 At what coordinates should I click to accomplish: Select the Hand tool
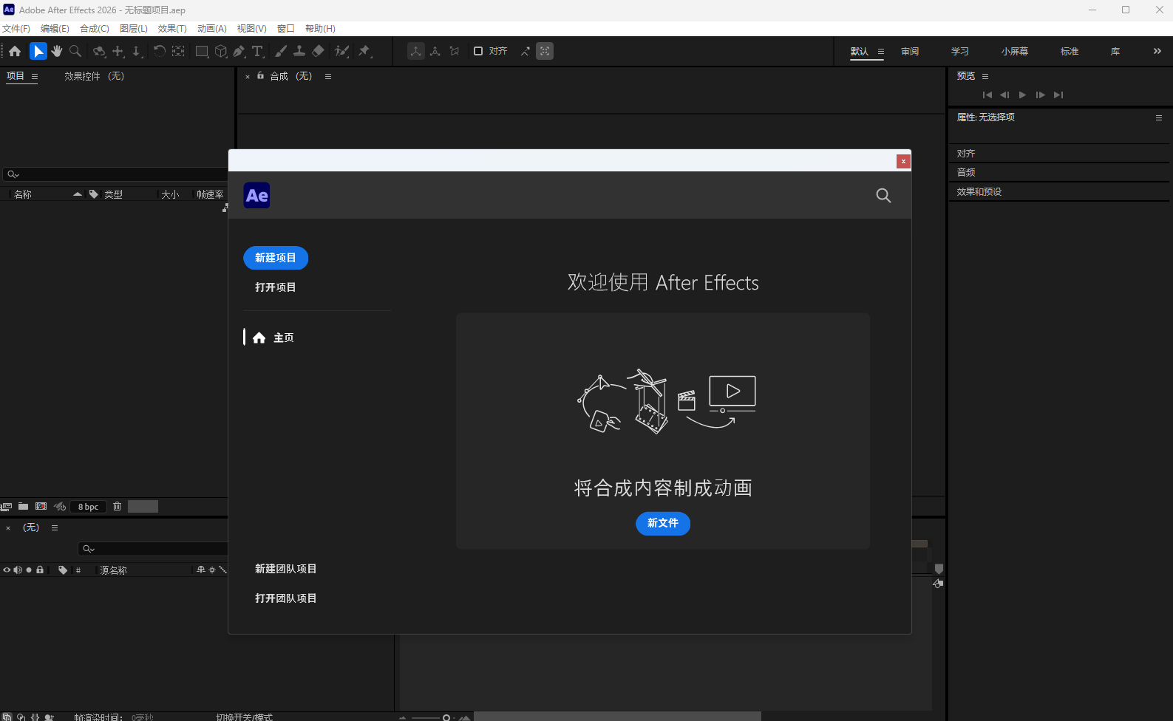pyautogui.click(x=57, y=51)
